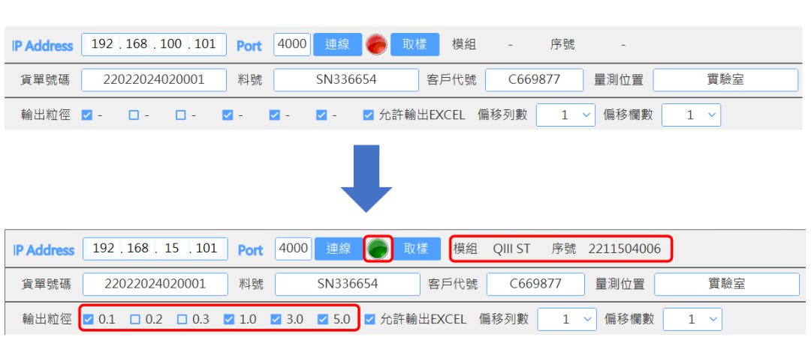The height and width of the screenshot is (346, 811).
Task: Click the module value QIII ST
Action: tap(511, 249)
